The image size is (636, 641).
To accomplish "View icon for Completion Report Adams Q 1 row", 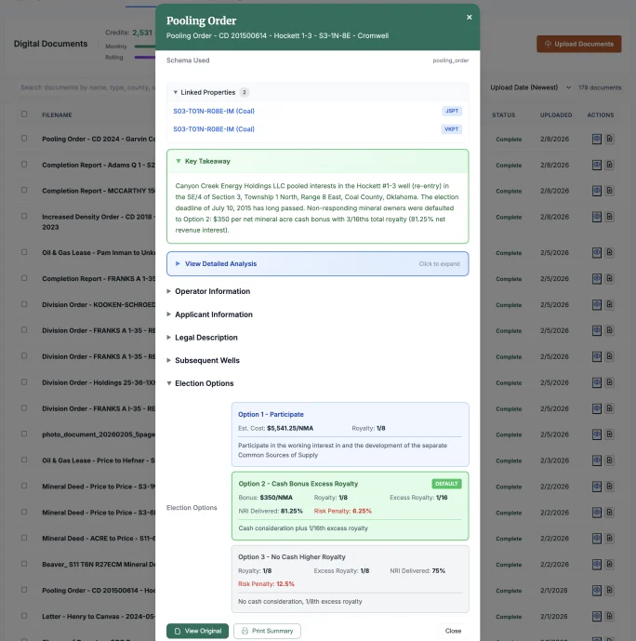I will [597, 166].
